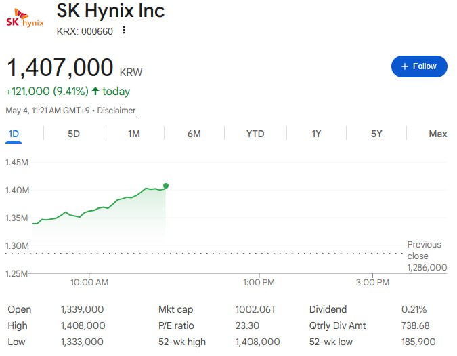Click the 52-wk high value

click(258, 342)
